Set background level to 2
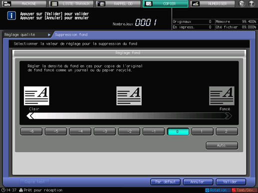258x193 pixels. pos(227,131)
